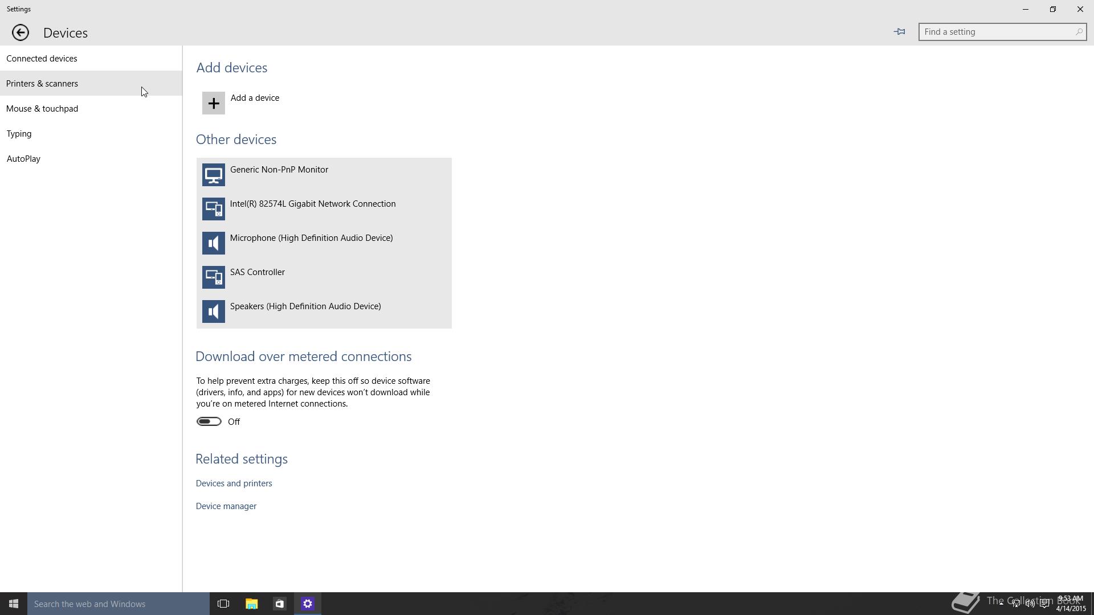Open Typing section
This screenshot has width=1094, height=615.
point(91,134)
